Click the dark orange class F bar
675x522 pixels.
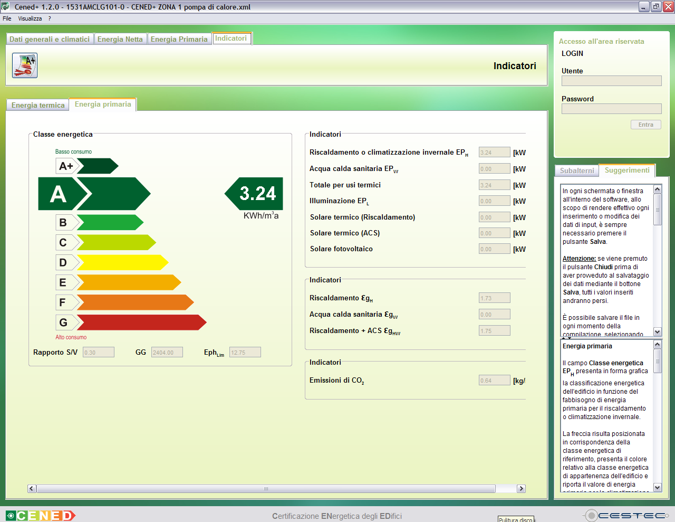(135, 302)
